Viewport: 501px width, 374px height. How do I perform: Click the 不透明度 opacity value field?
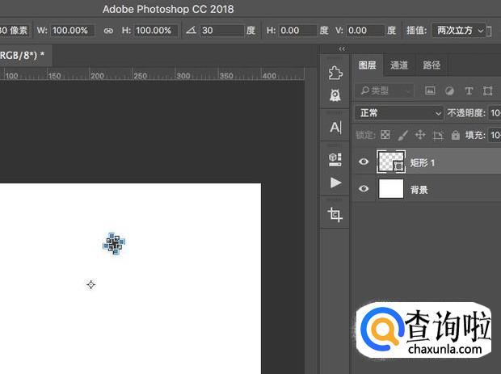point(495,113)
